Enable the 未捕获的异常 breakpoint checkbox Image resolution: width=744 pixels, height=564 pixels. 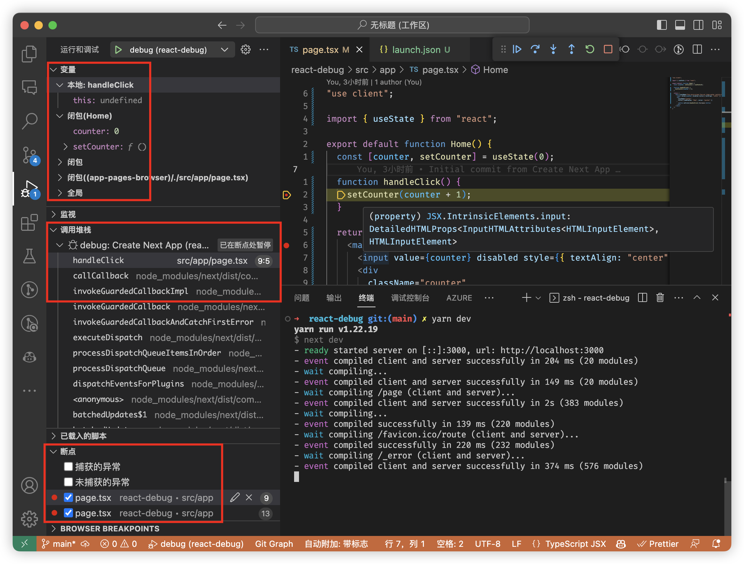[68, 482]
